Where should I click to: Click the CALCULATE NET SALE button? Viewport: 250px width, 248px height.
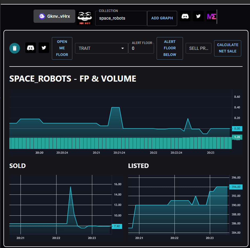pos(227,48)
